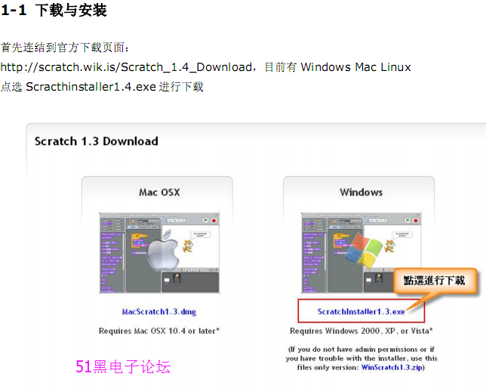The image size is (486, 389).
Task: Click the Windows panel heading
Action: [x=361, y=193]
